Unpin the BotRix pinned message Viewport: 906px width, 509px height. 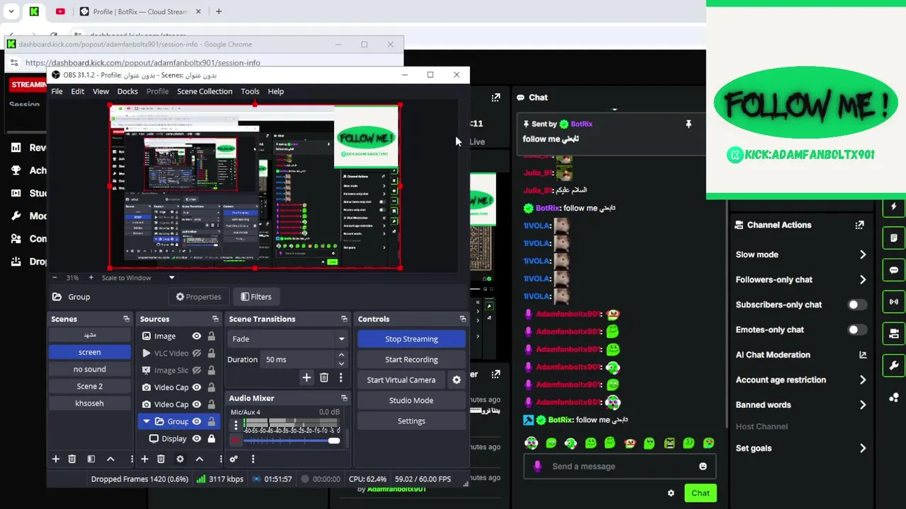pos(688,124)
